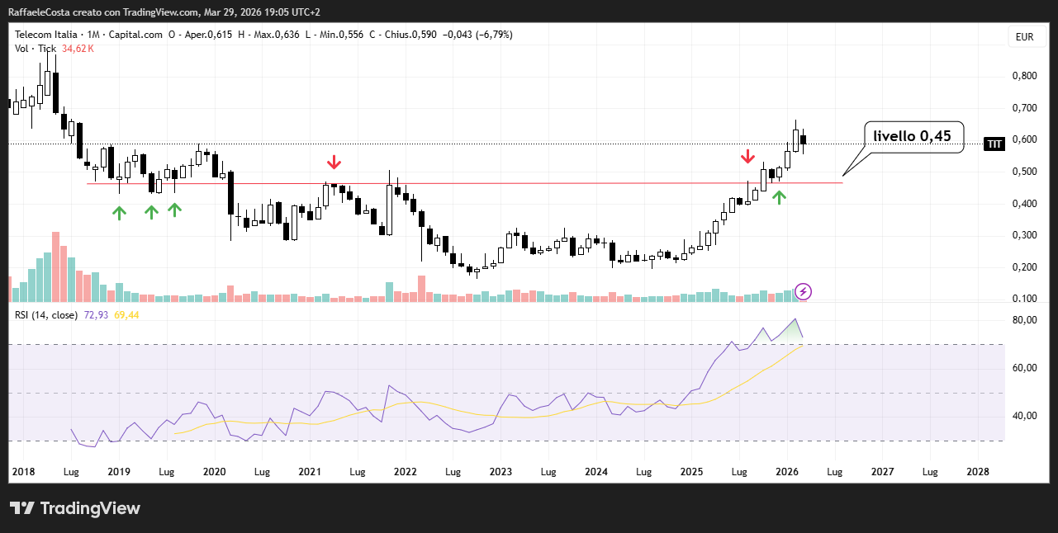Click the green up arrow near 2026
This screenshot has width=1058, height=533.
[779, 196]
